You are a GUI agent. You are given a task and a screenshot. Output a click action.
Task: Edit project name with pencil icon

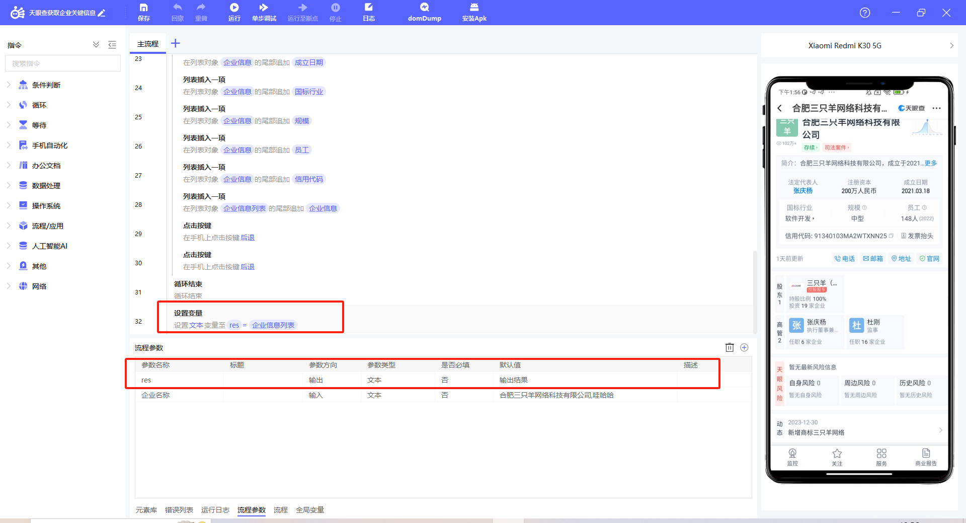coord(102,13)
